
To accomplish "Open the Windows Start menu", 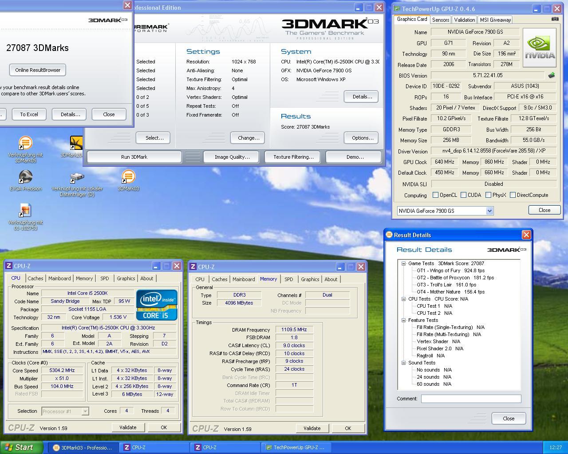I will [21, 447].
